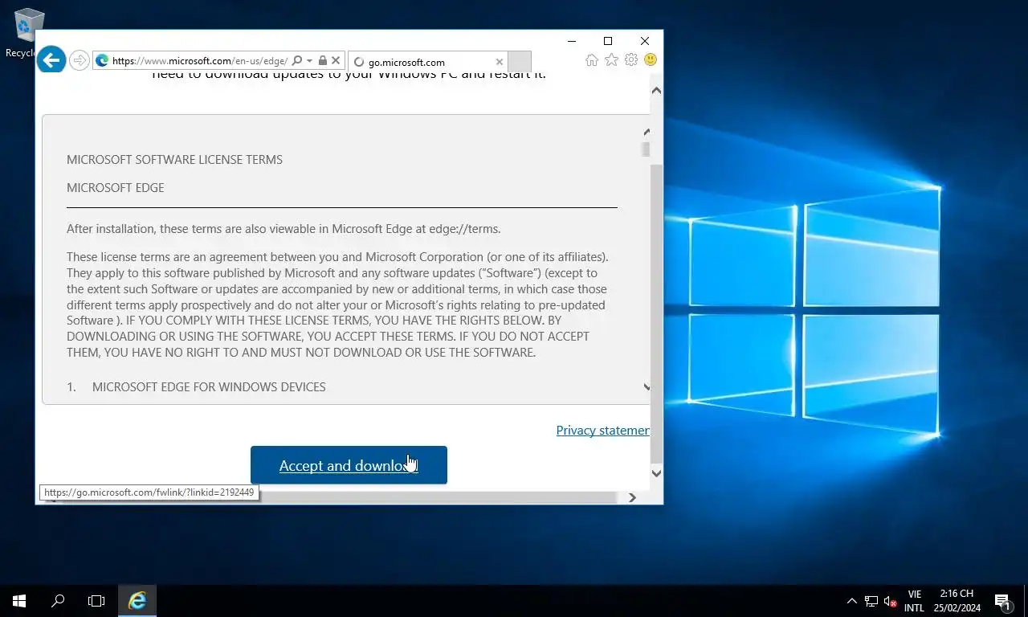This screenshot has height=617, width=1028.
Task: Click the page vertical scrollbar up arrow
Action: click(656, 91)
